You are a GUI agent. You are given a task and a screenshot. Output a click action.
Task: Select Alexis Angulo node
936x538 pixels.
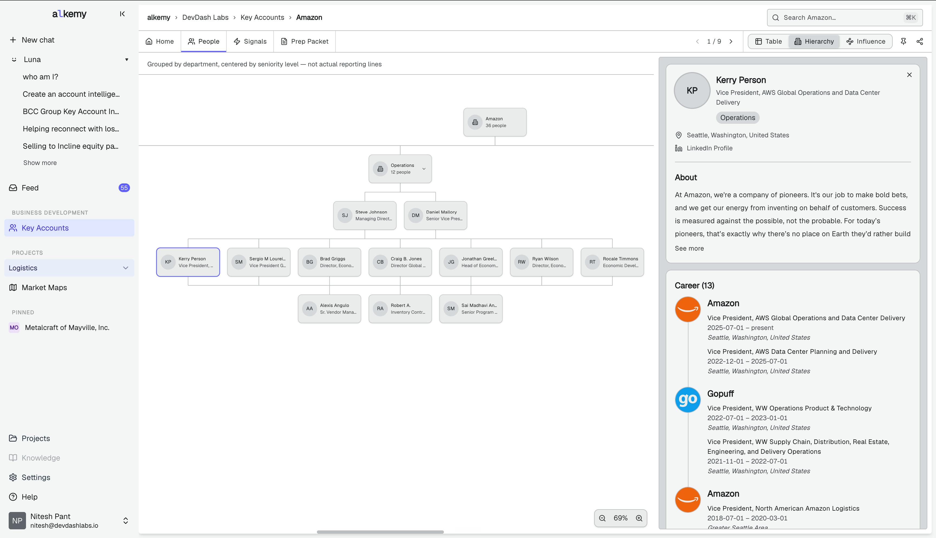pyautogui.click(x=330, y=309)
